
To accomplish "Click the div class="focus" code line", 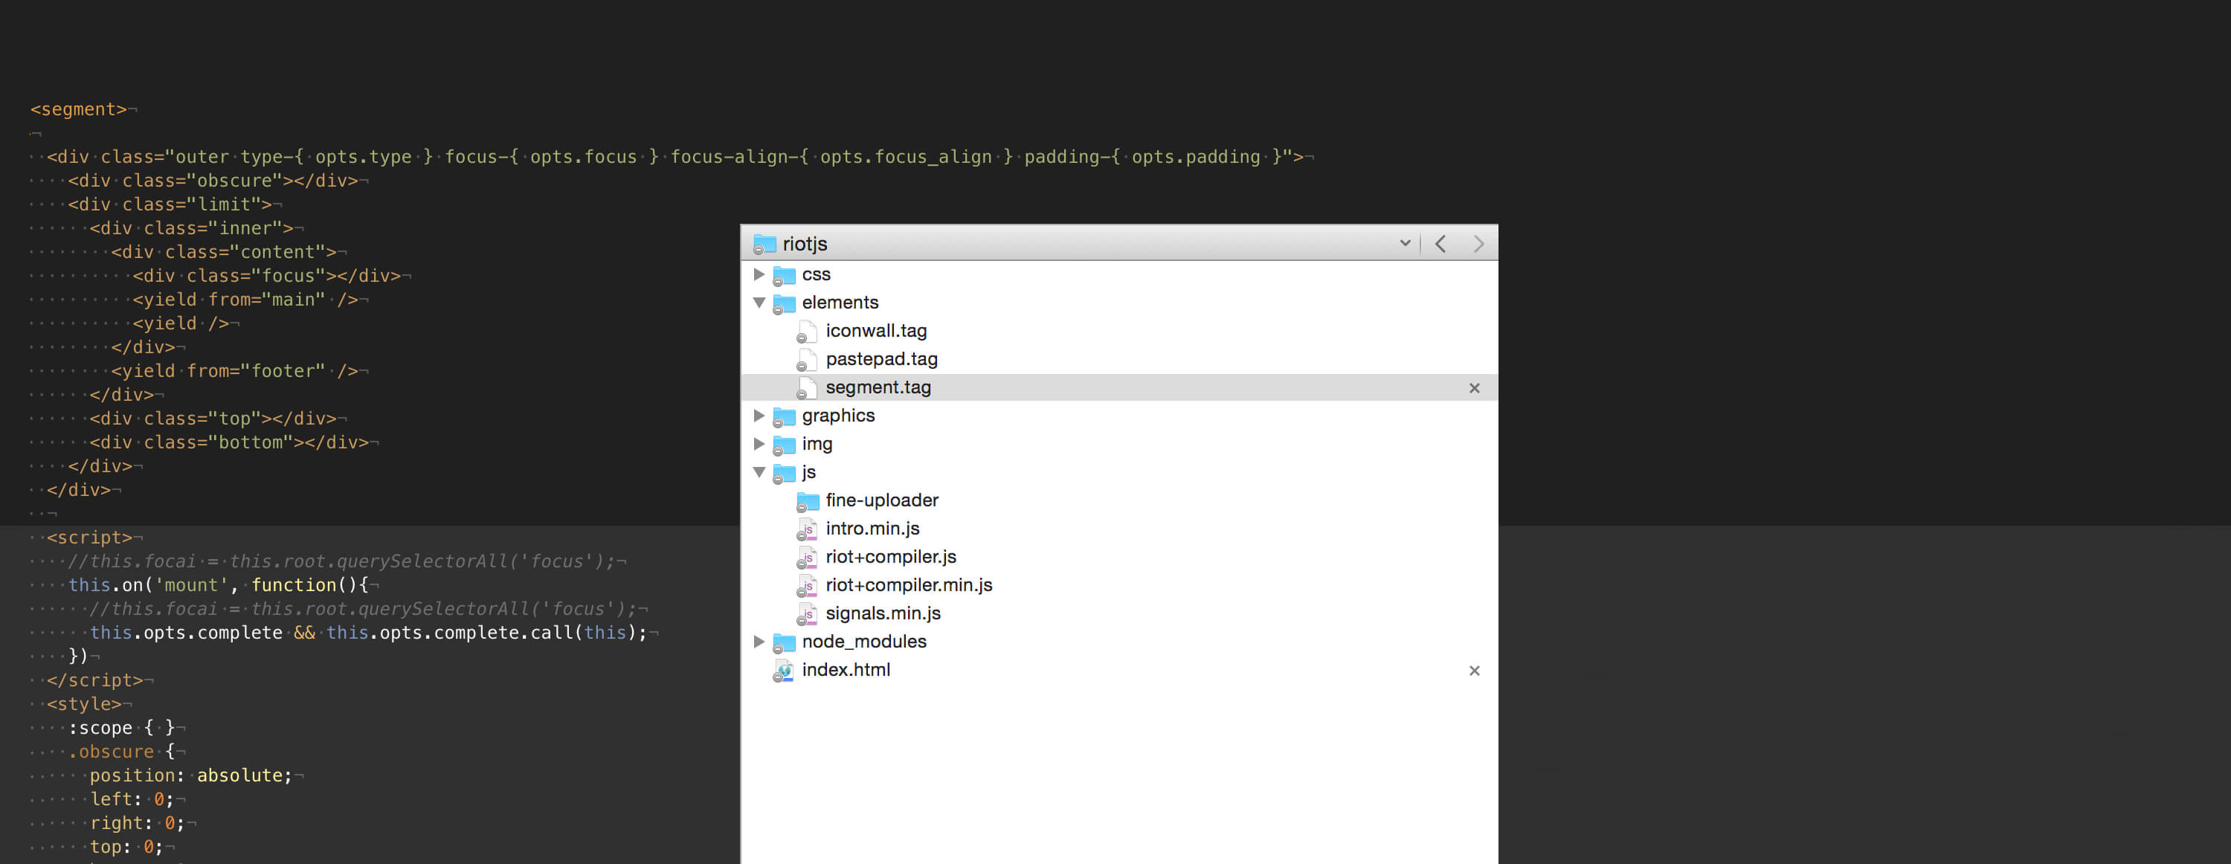I will (267, 275).
